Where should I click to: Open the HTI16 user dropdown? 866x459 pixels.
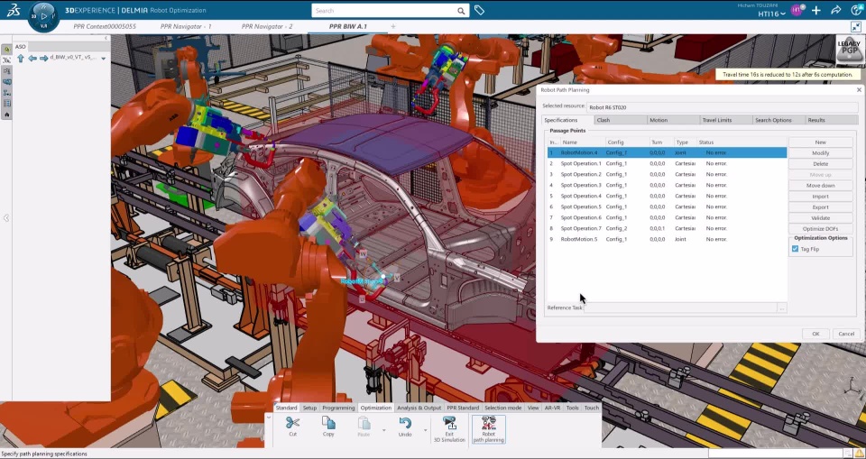(771, 14)
